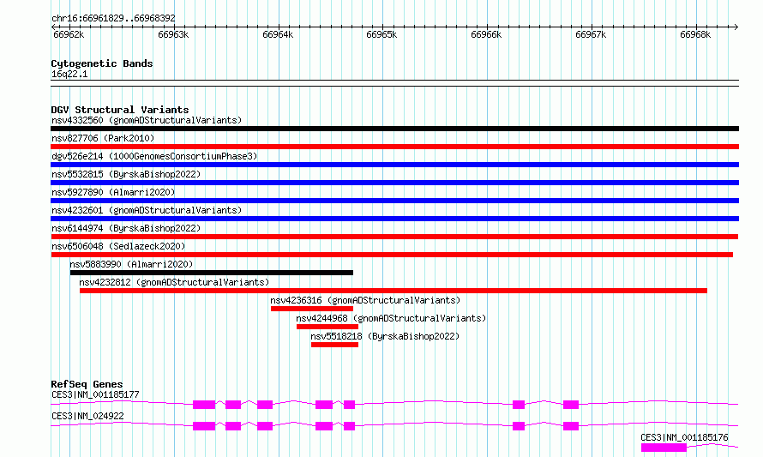The height and width of the screenshot is (457, 763).
Task: Click last exon of CES3|NM_024922
Action: (x=571, y=426)
